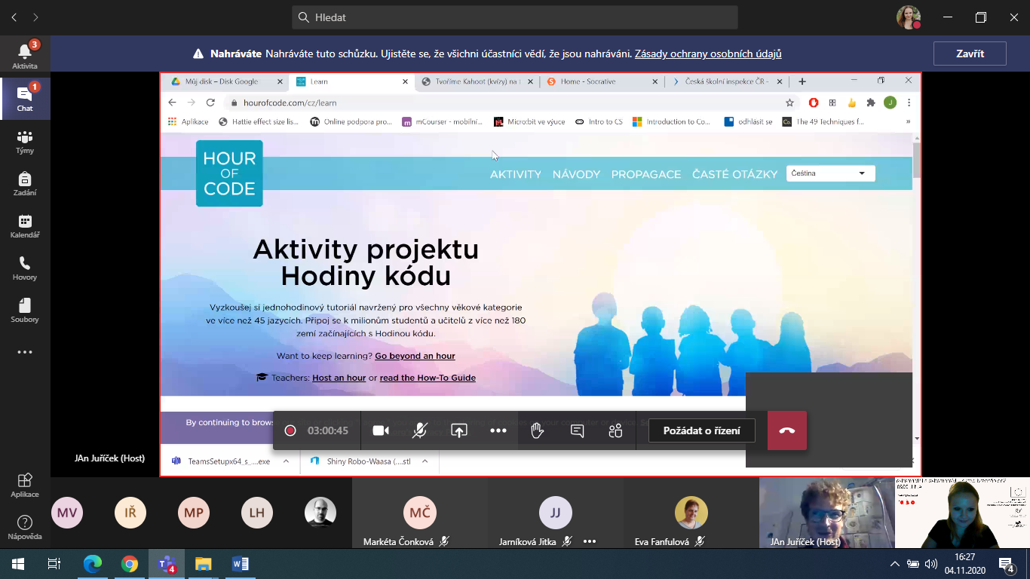Open the Hovory phone icon
1030x579 pixels.
25,268
